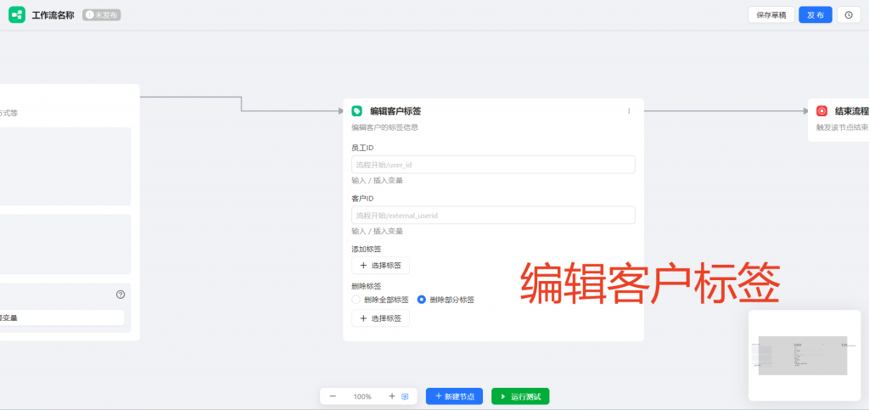
Task: Zoom in with the plus icon
Action: tap(391, 396)
